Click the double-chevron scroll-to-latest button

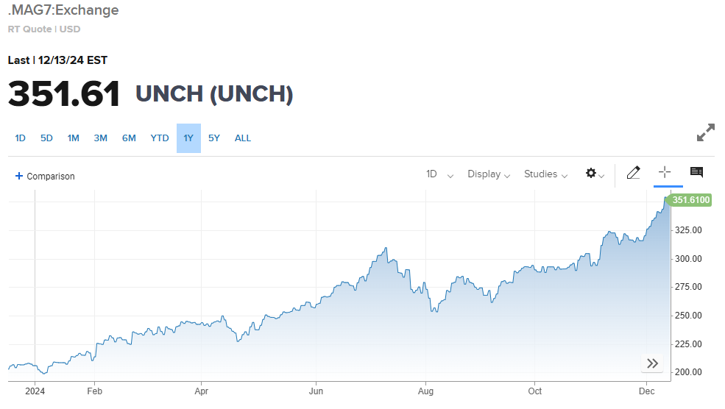pyautogui.click(x=652, y=363)
